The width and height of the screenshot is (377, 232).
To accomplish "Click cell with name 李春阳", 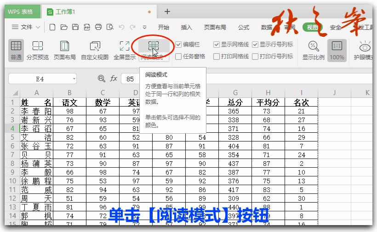I will click(x=36, y=111).
